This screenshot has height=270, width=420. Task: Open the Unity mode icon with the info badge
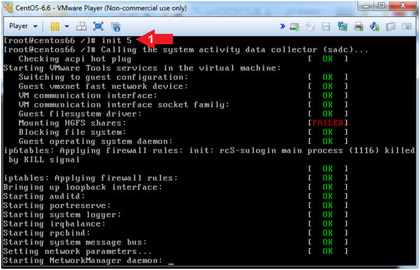pos(116,27)
